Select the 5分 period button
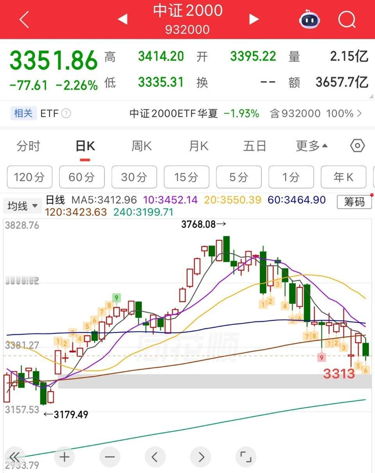This screenshot has width=375, height=473. pyautogui.click(x=239, y=177)
